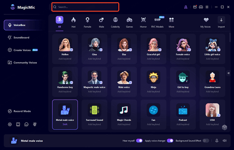Select the Girl to boy voice icon
Viewport: 234px width, 150px height.
(183, 77)
